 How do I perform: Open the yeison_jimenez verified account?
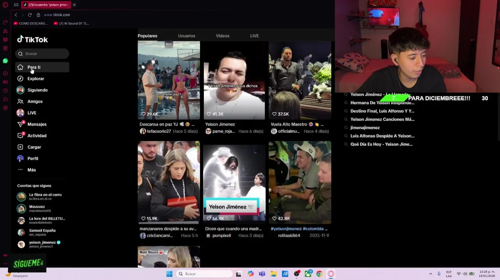click(x=42, y=244)
